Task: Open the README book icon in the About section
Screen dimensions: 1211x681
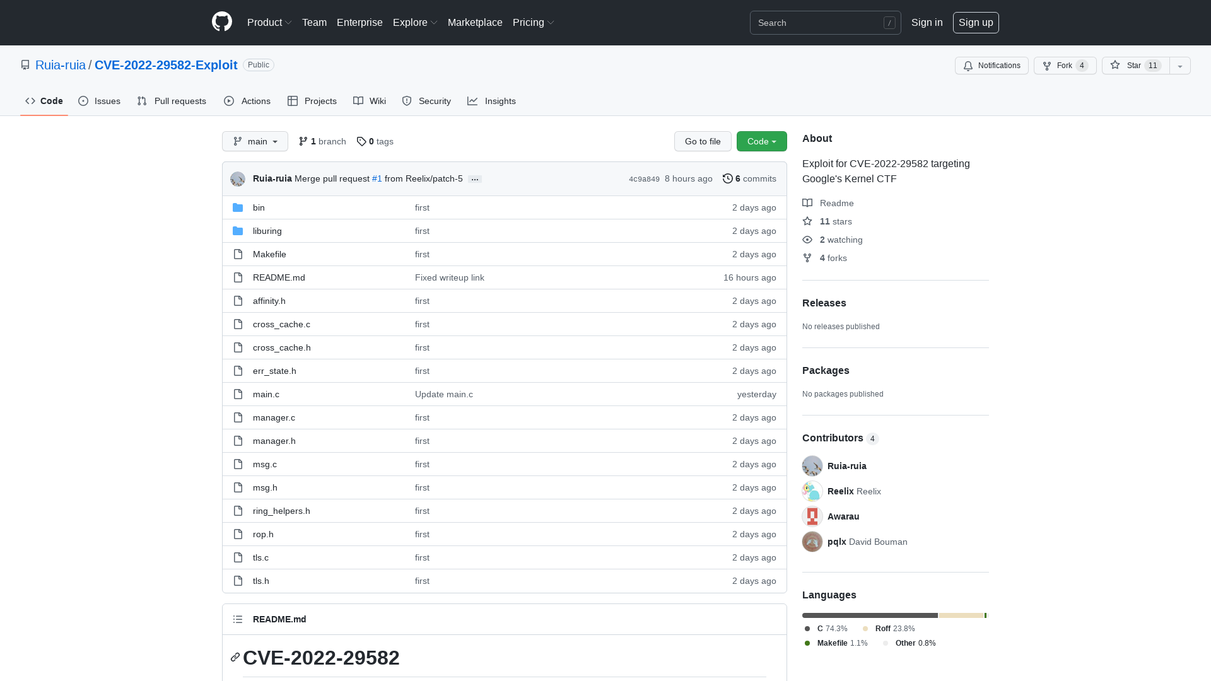Action: (x=808, y=203)
